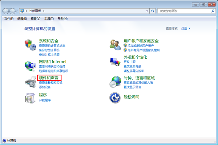
Task: Click the User Accounts people icon
Action: [x=115, y=45]
